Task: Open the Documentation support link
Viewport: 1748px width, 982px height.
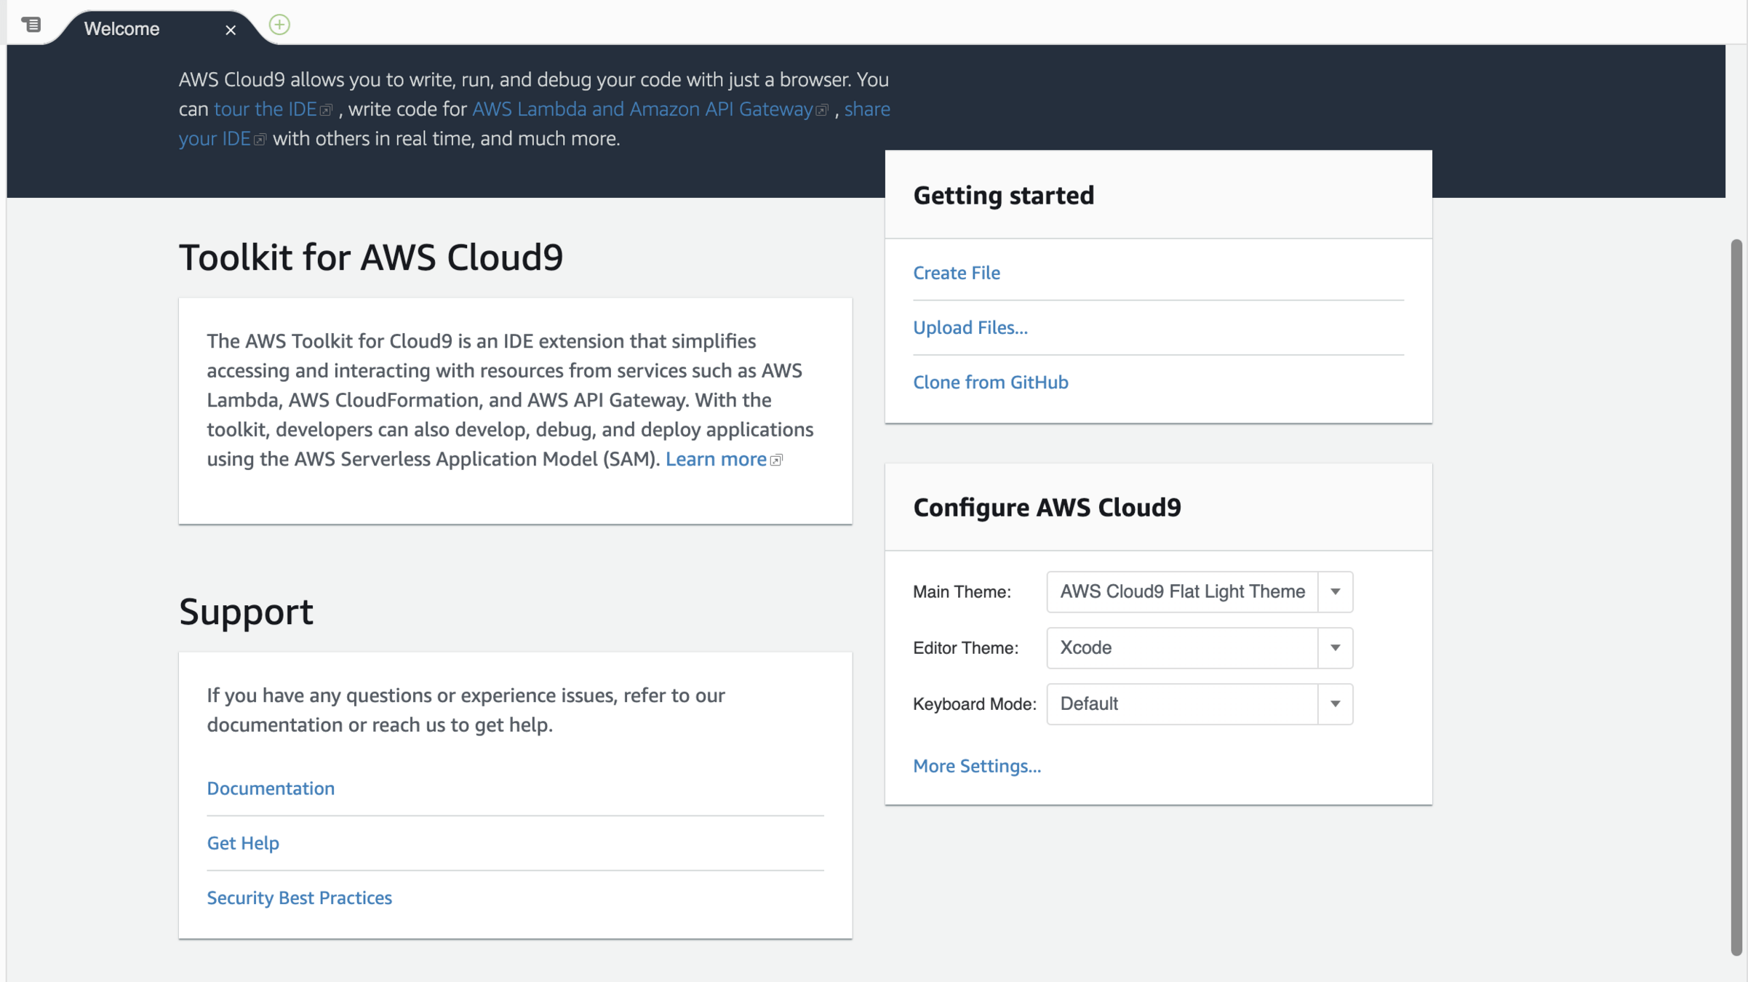Action: tap(271, 789)
